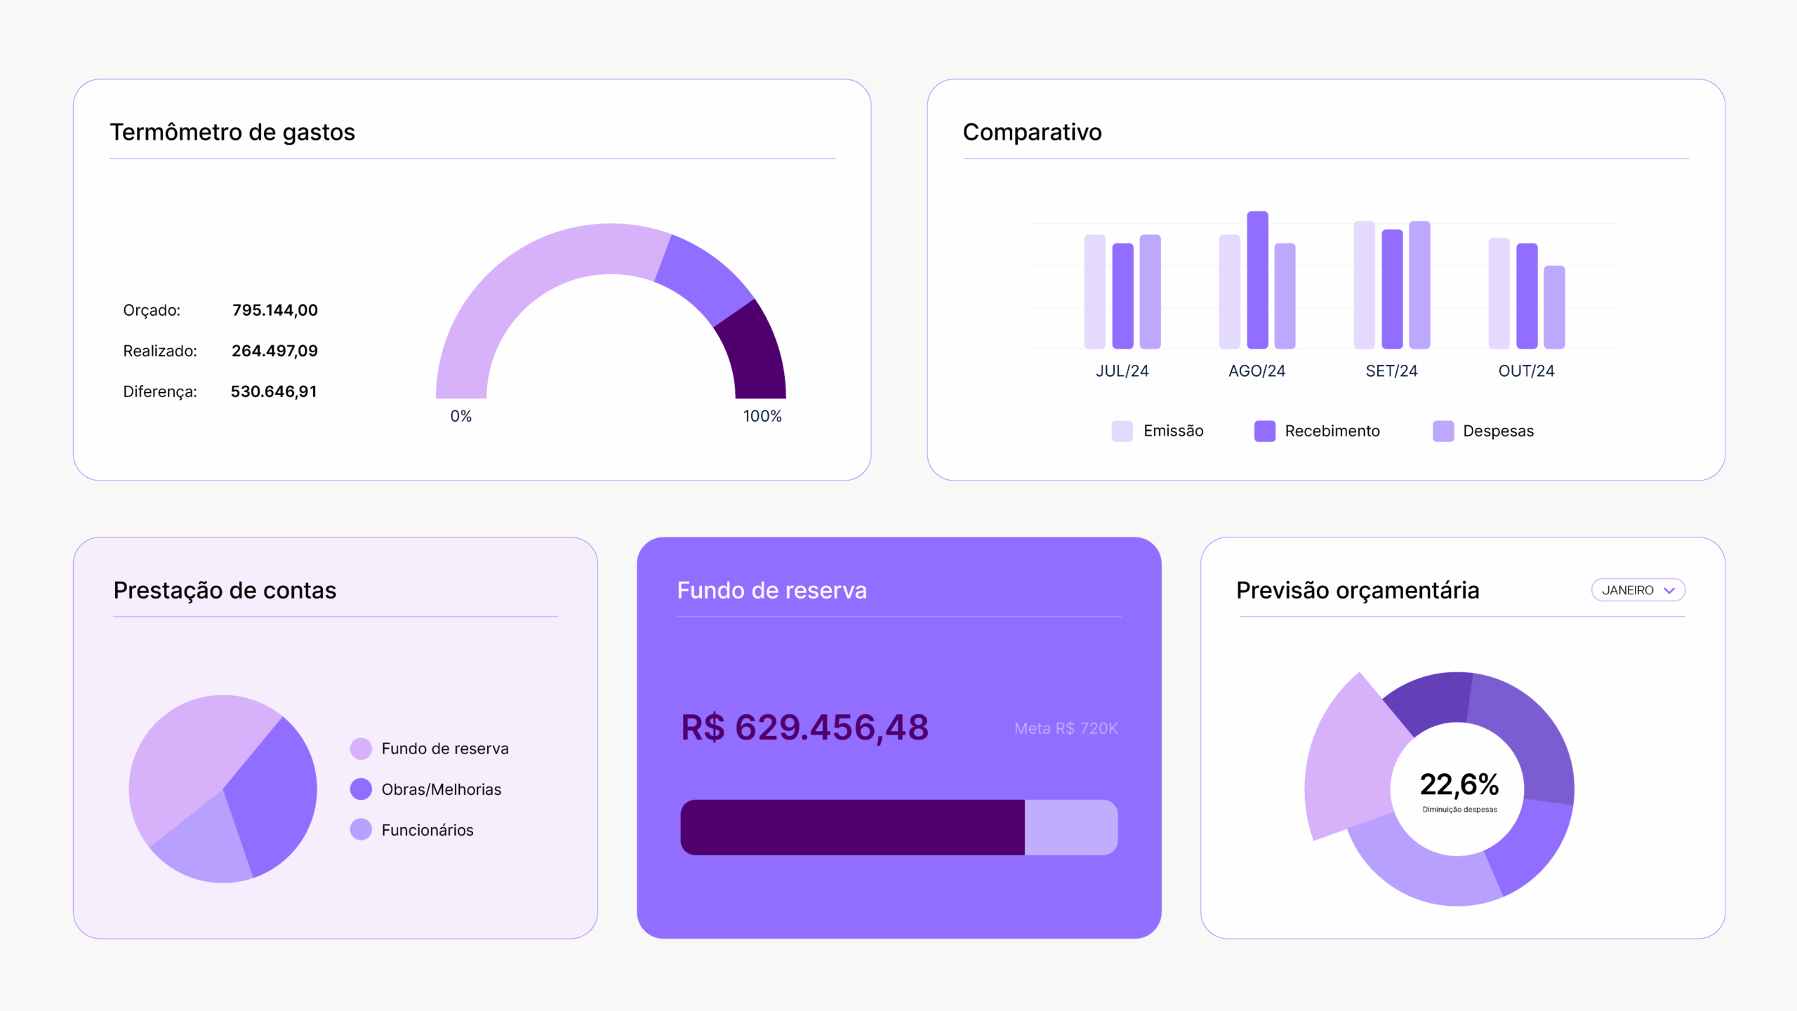The width and height of the screenshot is (1797, 1011).
Task: Click the Fundo de reserva progress bar
Action: pos(898,827)
